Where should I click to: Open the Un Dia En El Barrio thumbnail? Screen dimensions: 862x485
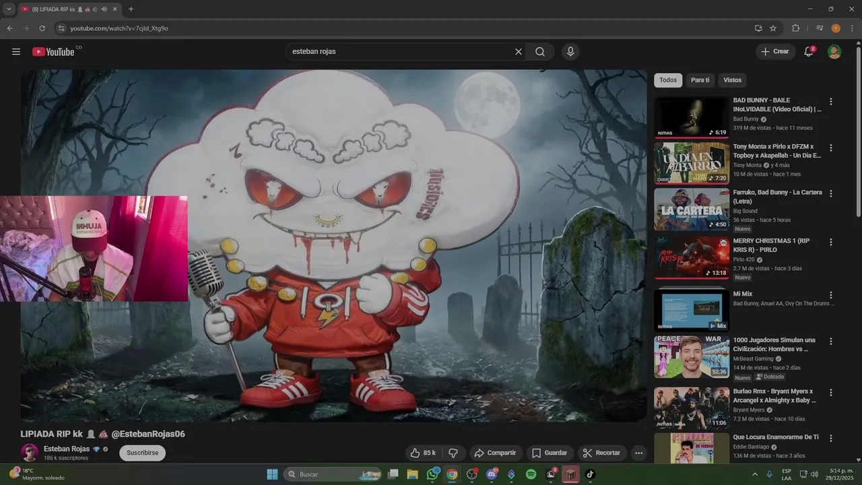click(692, 163)
